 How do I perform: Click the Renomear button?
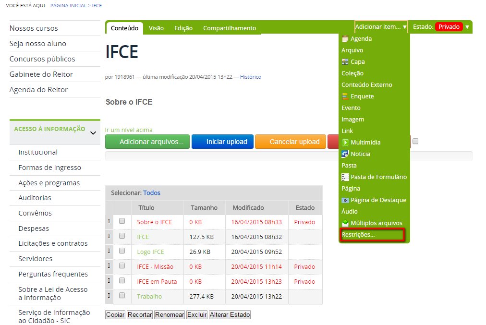(x=170, y=315)
